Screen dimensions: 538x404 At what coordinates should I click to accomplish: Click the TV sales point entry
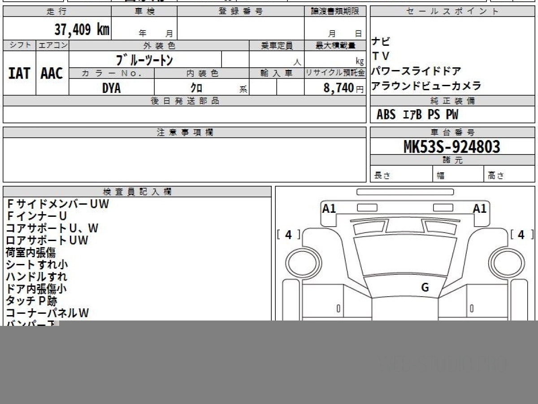pyautogui.click(x=381, y=56)
